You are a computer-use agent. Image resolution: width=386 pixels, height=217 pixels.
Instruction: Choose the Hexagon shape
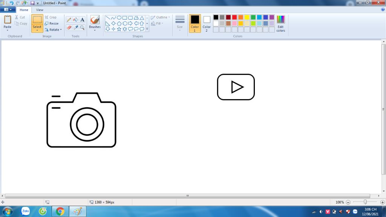(125, 24)
